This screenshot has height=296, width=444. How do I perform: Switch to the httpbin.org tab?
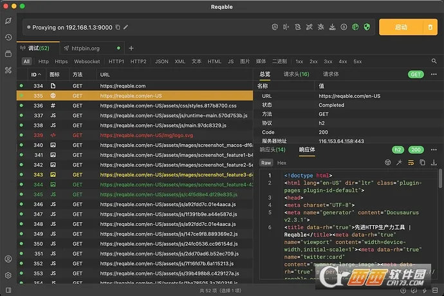click(x=86, y=48)
